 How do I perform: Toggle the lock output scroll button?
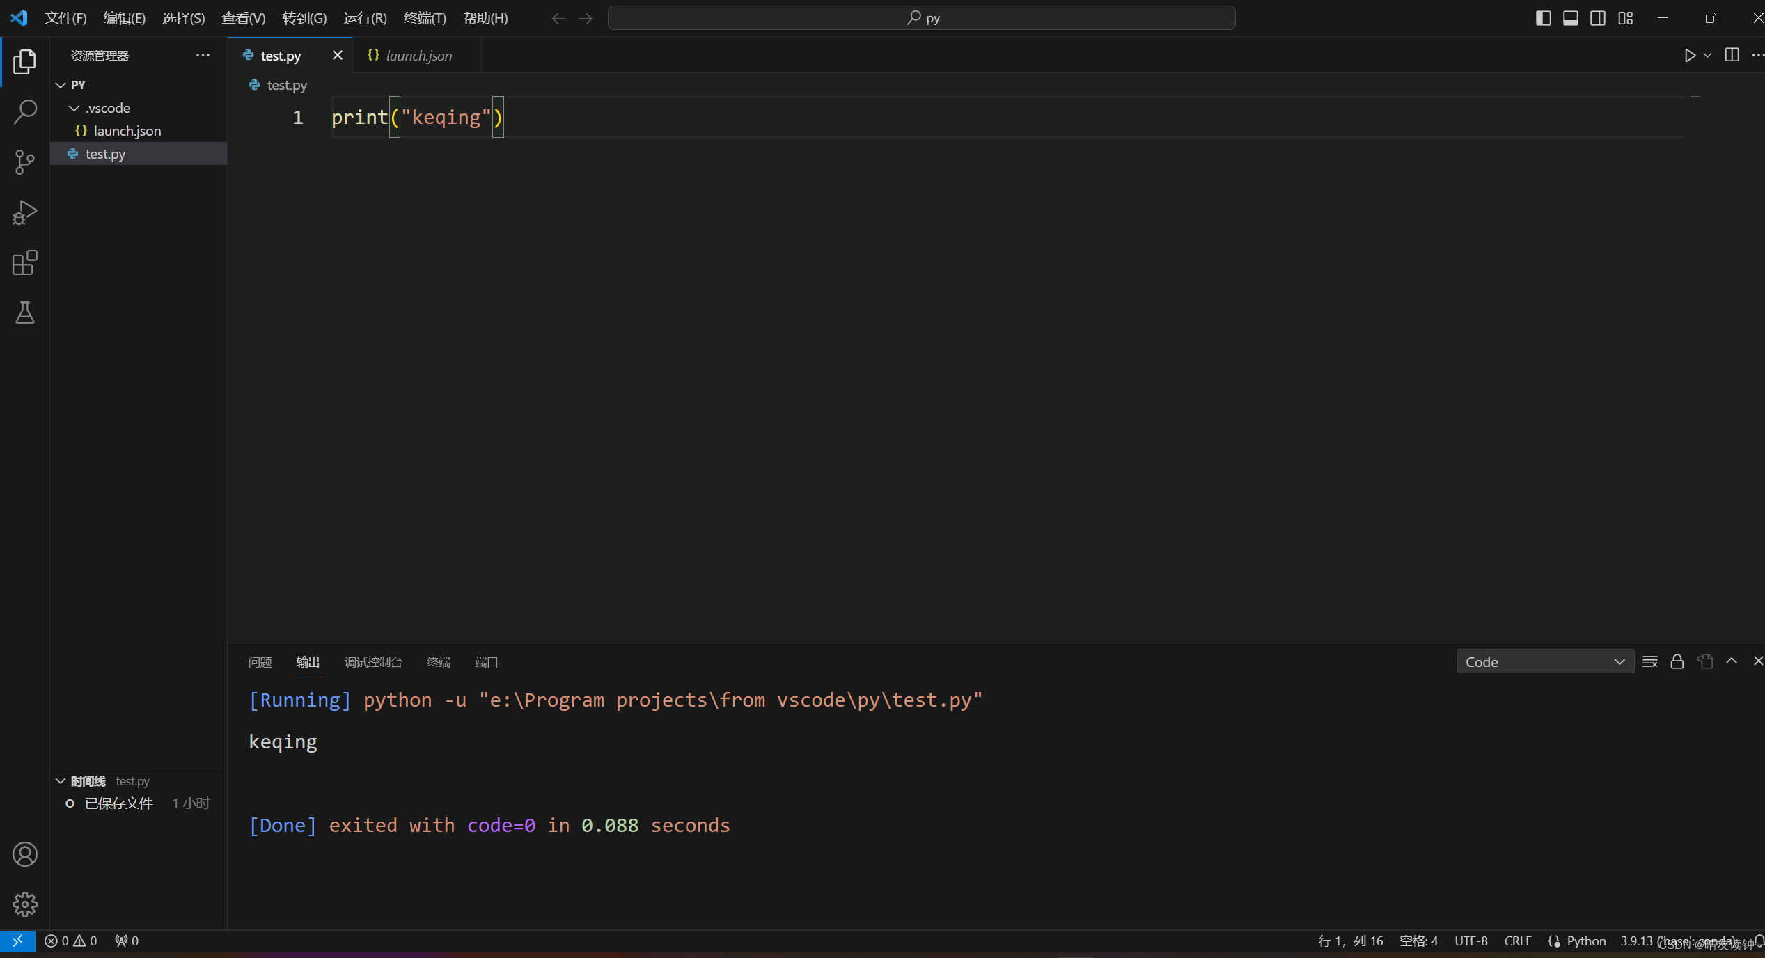point(1678,661)
